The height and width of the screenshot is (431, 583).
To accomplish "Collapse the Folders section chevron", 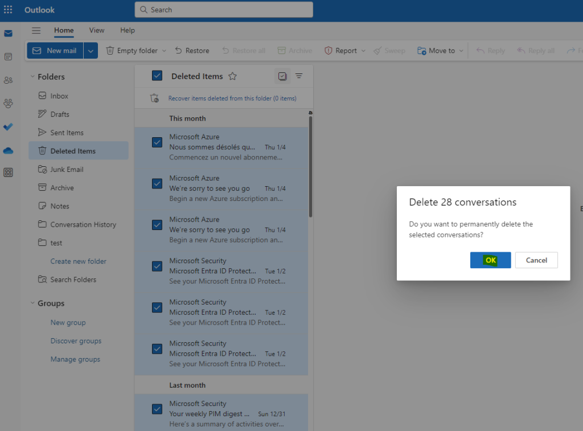I will pos(32,77).
